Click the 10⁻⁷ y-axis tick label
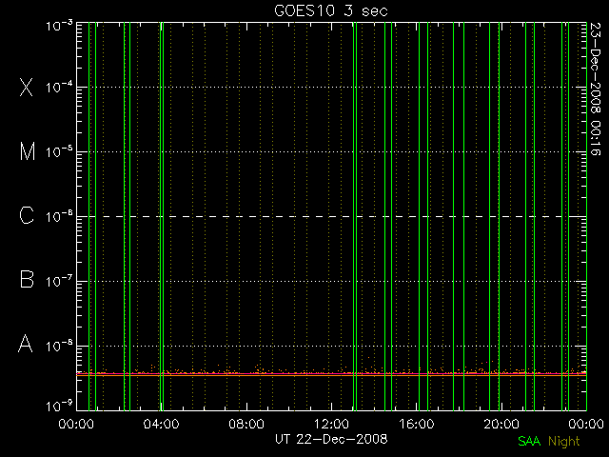The width and height of the screenshot is (609, 457). [x=59, y=281]
